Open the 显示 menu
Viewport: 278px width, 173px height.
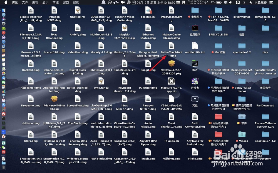point(45,2)
